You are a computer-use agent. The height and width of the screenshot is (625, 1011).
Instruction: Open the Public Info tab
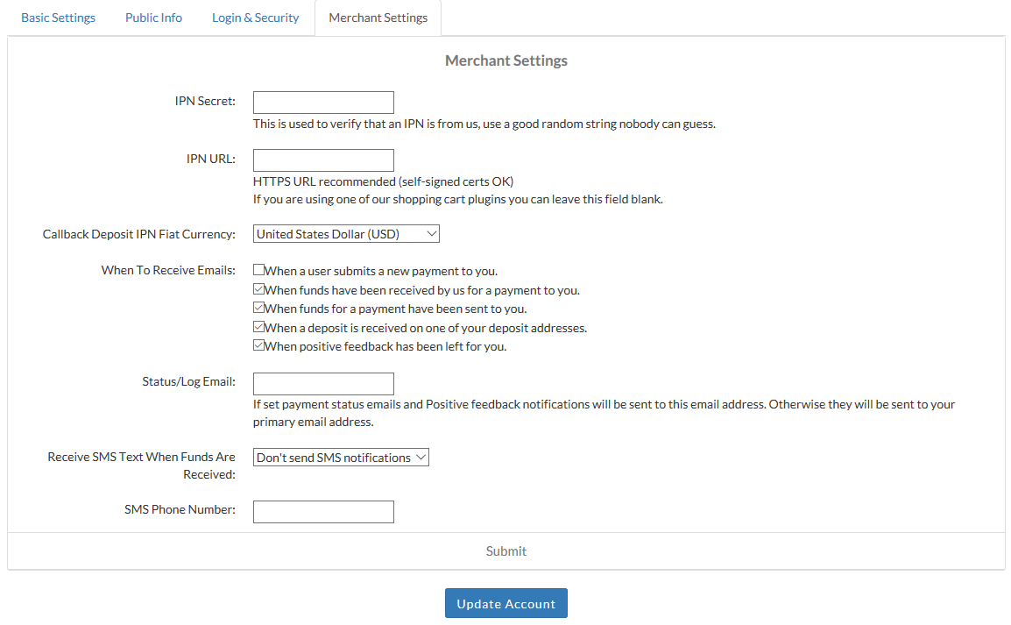[153, 18]
